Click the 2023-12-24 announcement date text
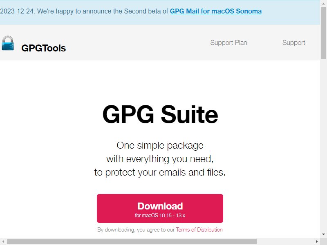 pos(17,11)
